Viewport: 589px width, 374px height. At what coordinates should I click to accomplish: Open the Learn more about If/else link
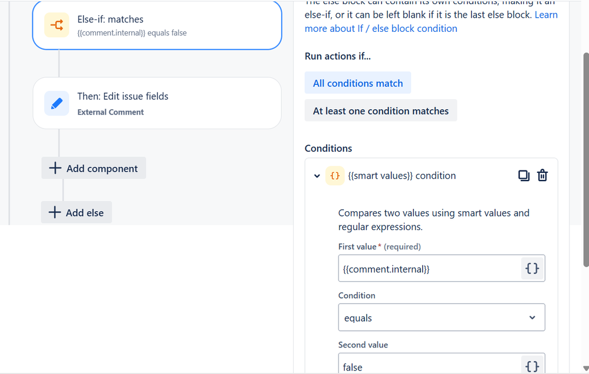pos(381,28)
